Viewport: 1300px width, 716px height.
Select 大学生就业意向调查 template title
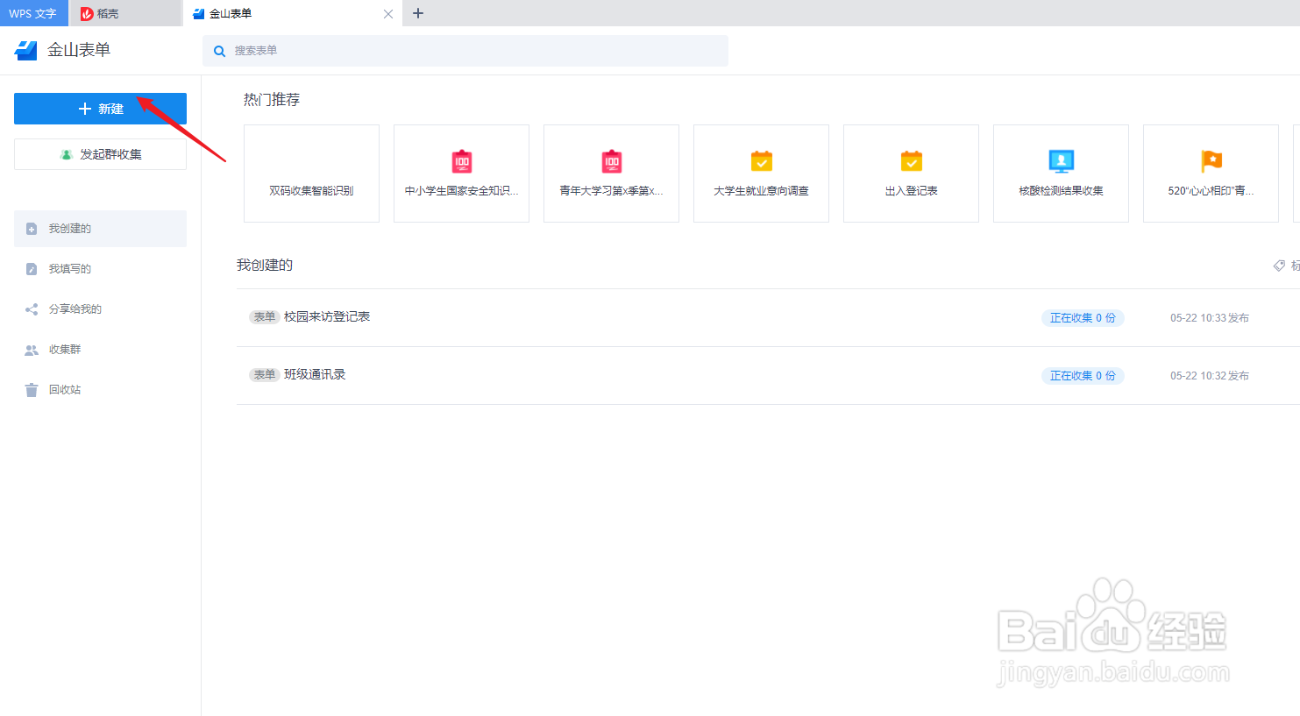(761, 191)
